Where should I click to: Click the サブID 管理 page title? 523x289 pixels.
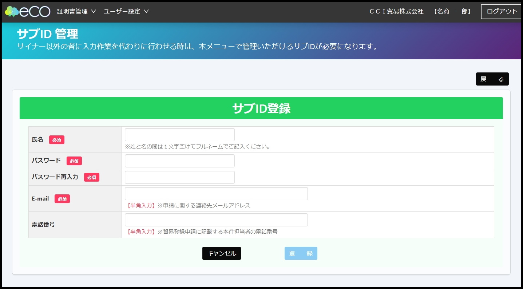coord(47,34)
